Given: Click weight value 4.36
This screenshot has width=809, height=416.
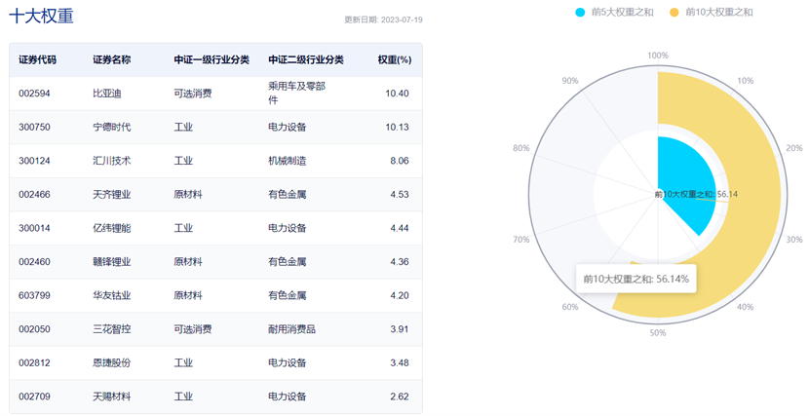Looking at the screenshot, I should pyautogui.click(x=400, y=262).
